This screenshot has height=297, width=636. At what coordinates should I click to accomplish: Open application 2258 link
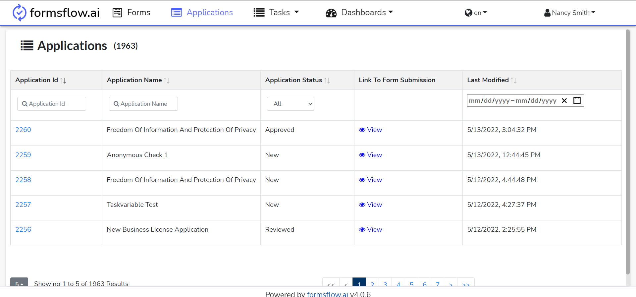[23, 180]
